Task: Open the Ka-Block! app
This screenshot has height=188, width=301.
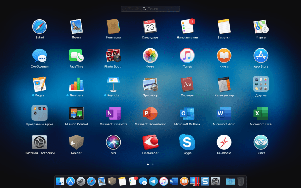Action: click(224, 142)
